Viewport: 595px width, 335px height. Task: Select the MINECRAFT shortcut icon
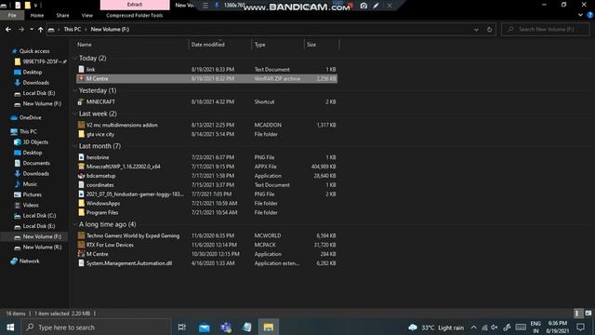pyautogui.click(x=81, y=101)
